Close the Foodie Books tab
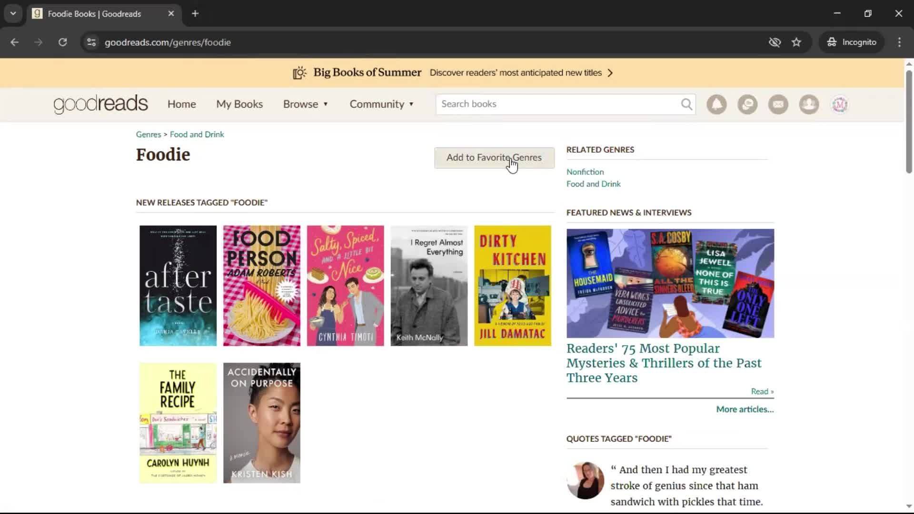 (x=171, y=14)
